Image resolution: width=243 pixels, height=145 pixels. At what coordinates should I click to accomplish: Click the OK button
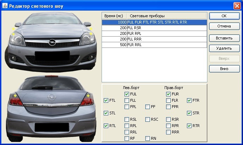click(x=224, y=16)
